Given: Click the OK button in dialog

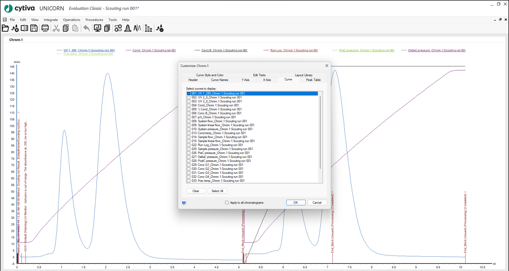Looking at the screenshot, I should pyautogui.click(x=295, y=202).
